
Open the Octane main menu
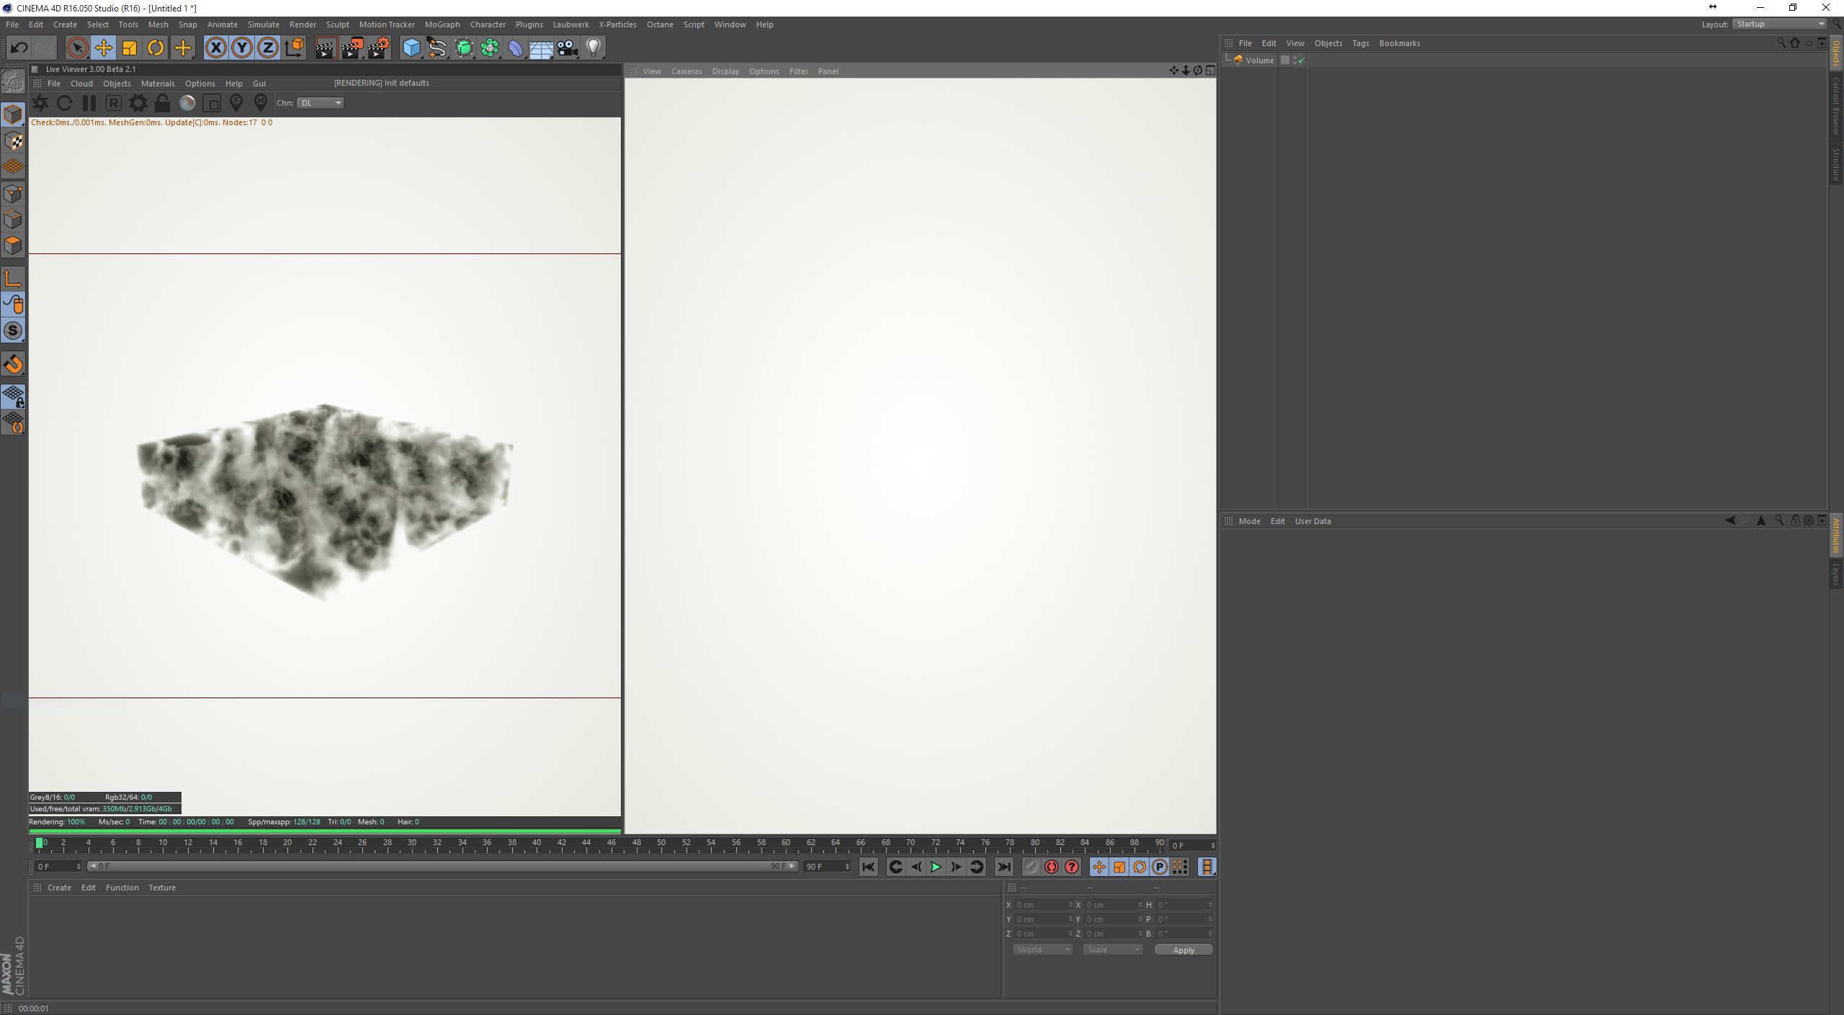(660, 24)
